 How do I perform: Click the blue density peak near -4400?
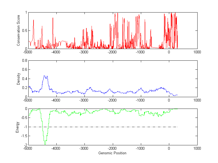click(x=45, y=76)
